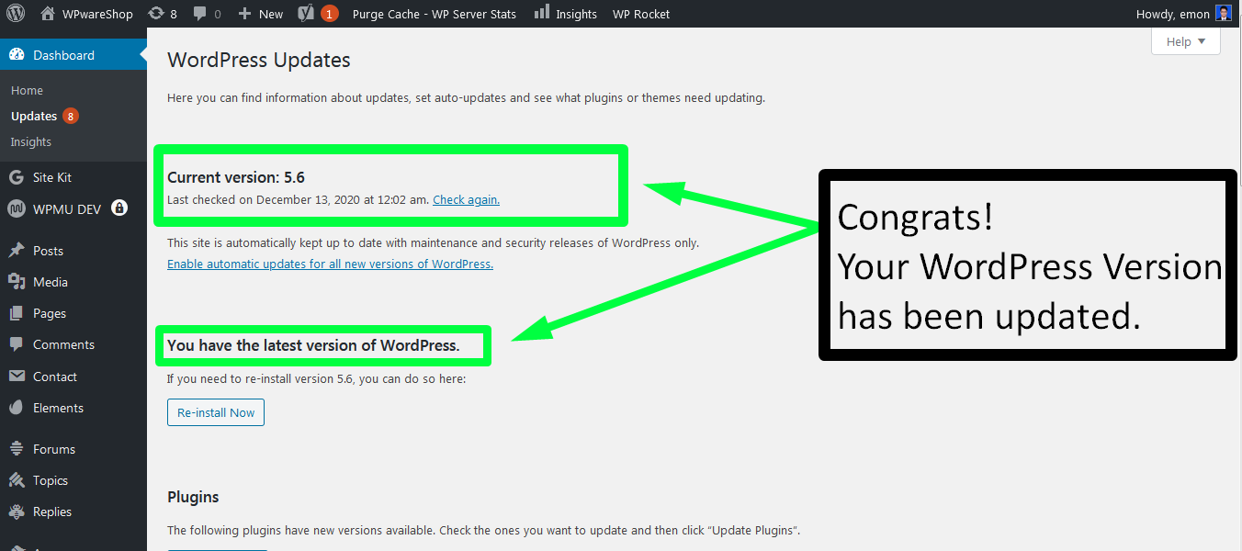Click the Insights bar chart icon
The image size is (1242, 551).
[x=542, y=12]
